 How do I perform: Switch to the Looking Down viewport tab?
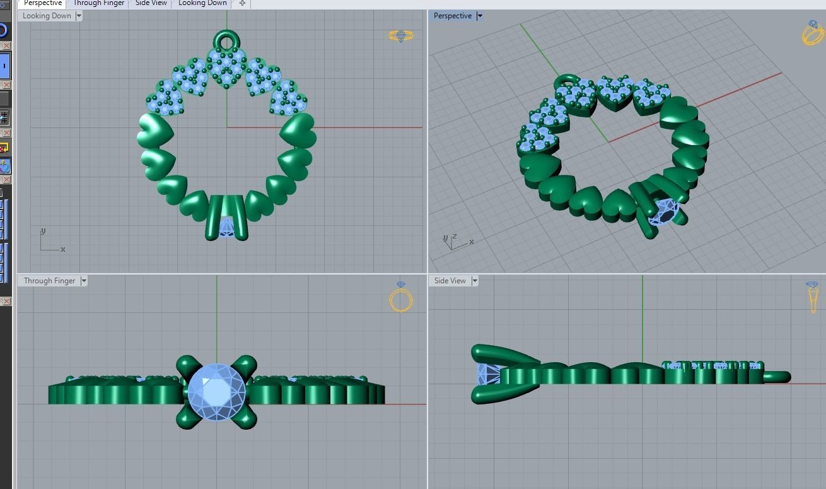[x=202, y=3]
